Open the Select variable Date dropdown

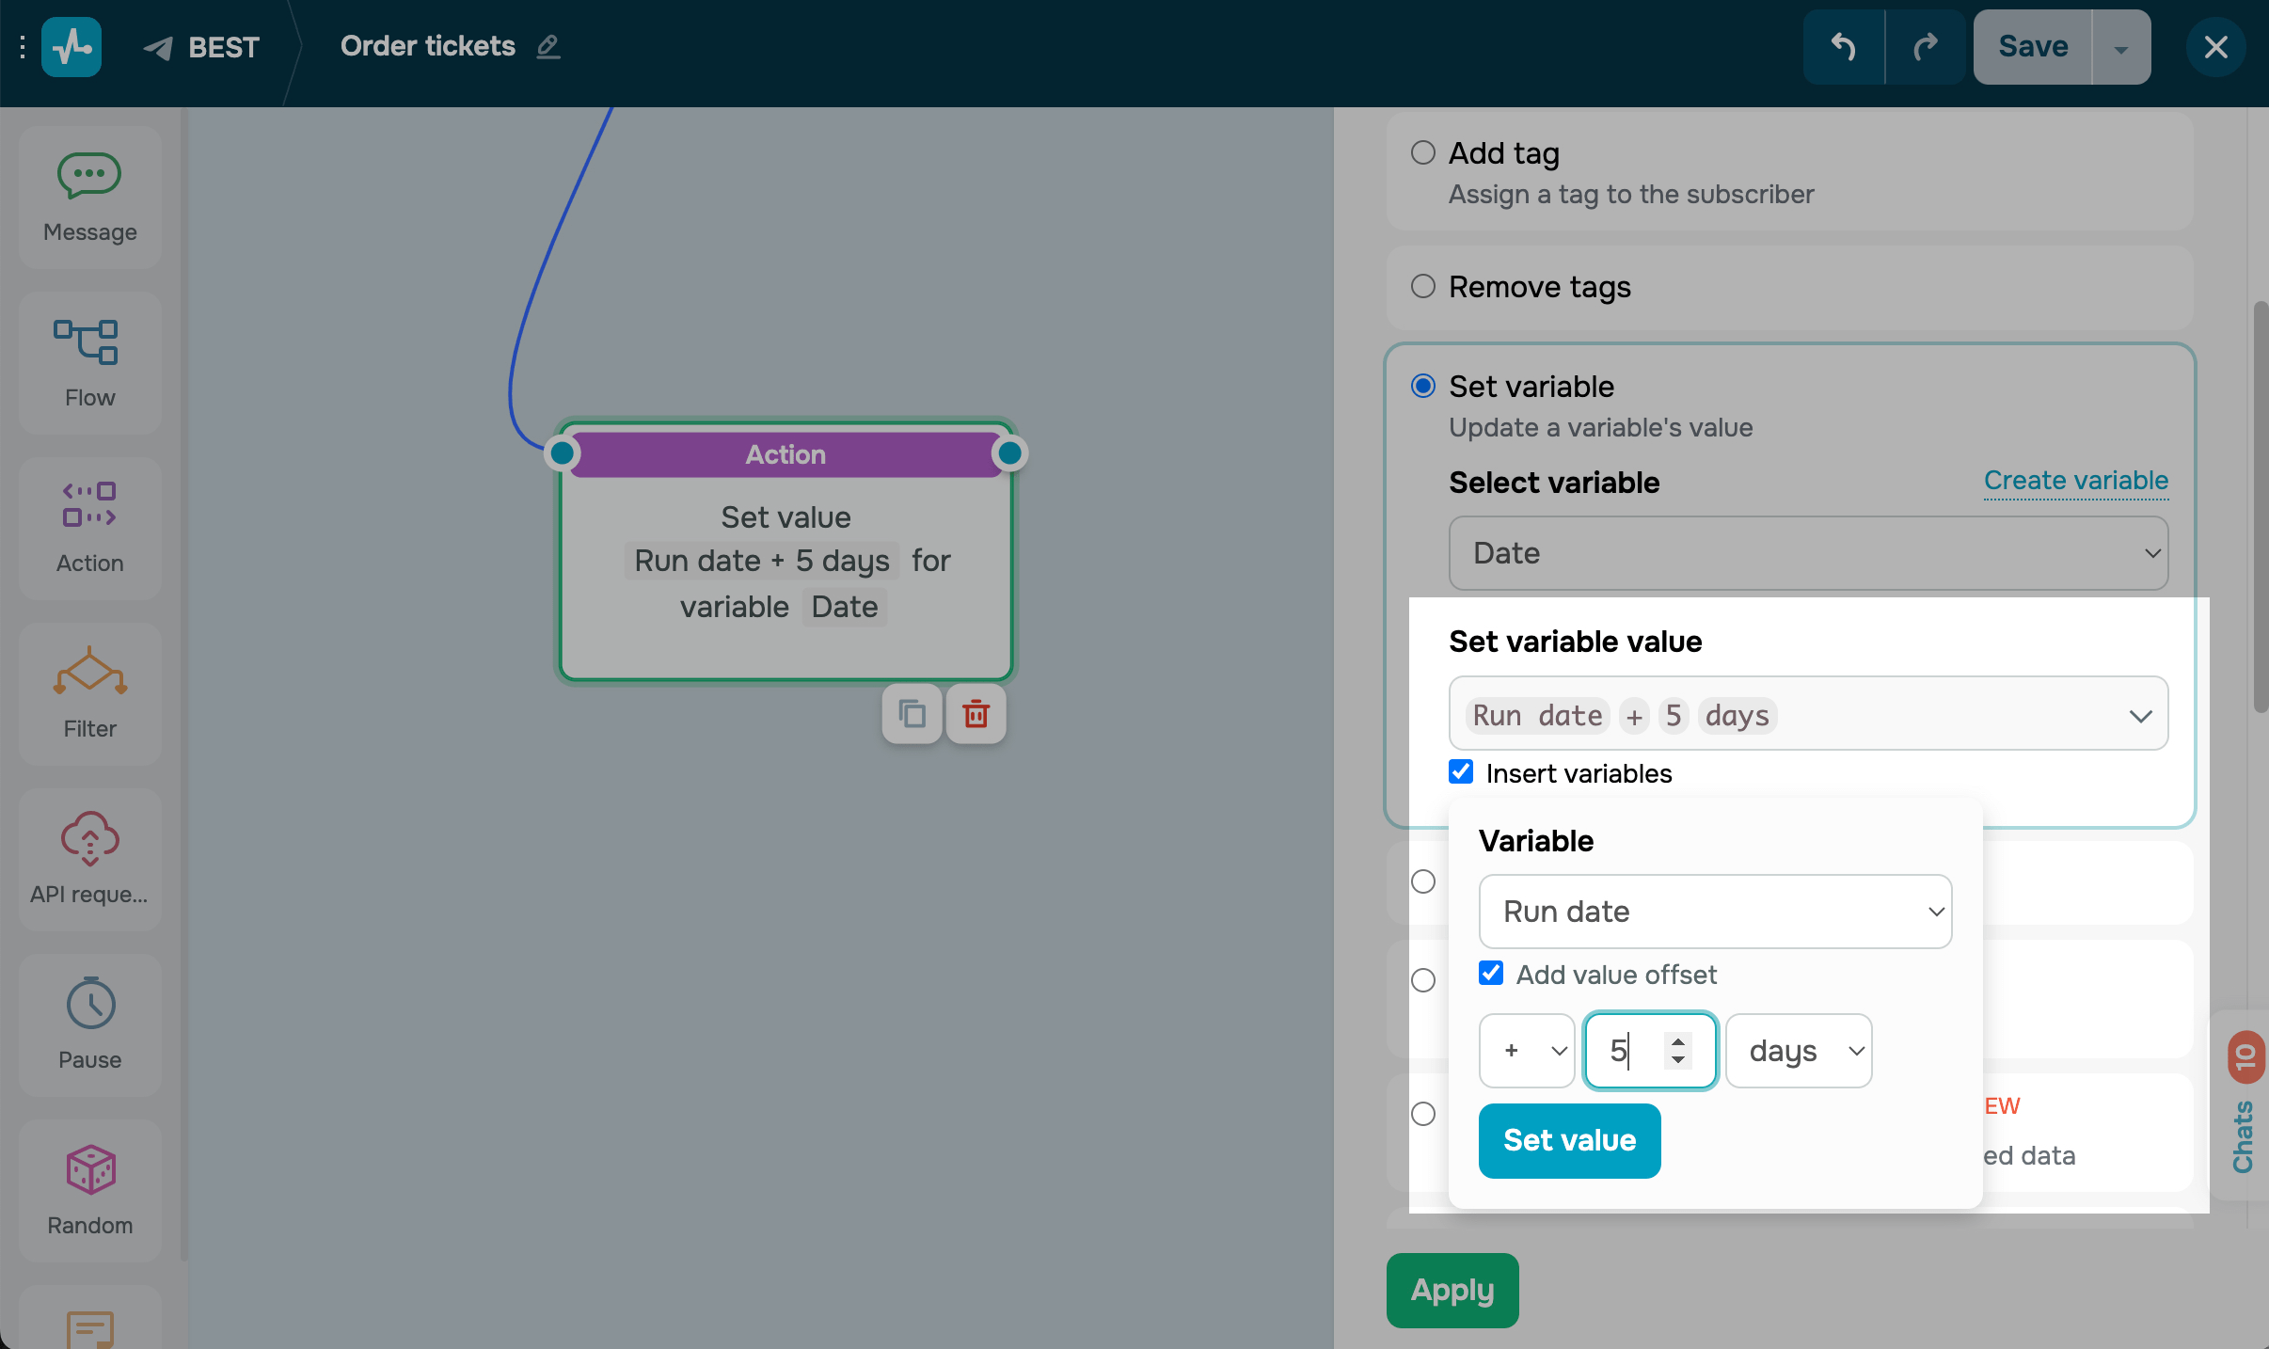coord(1808,553)
